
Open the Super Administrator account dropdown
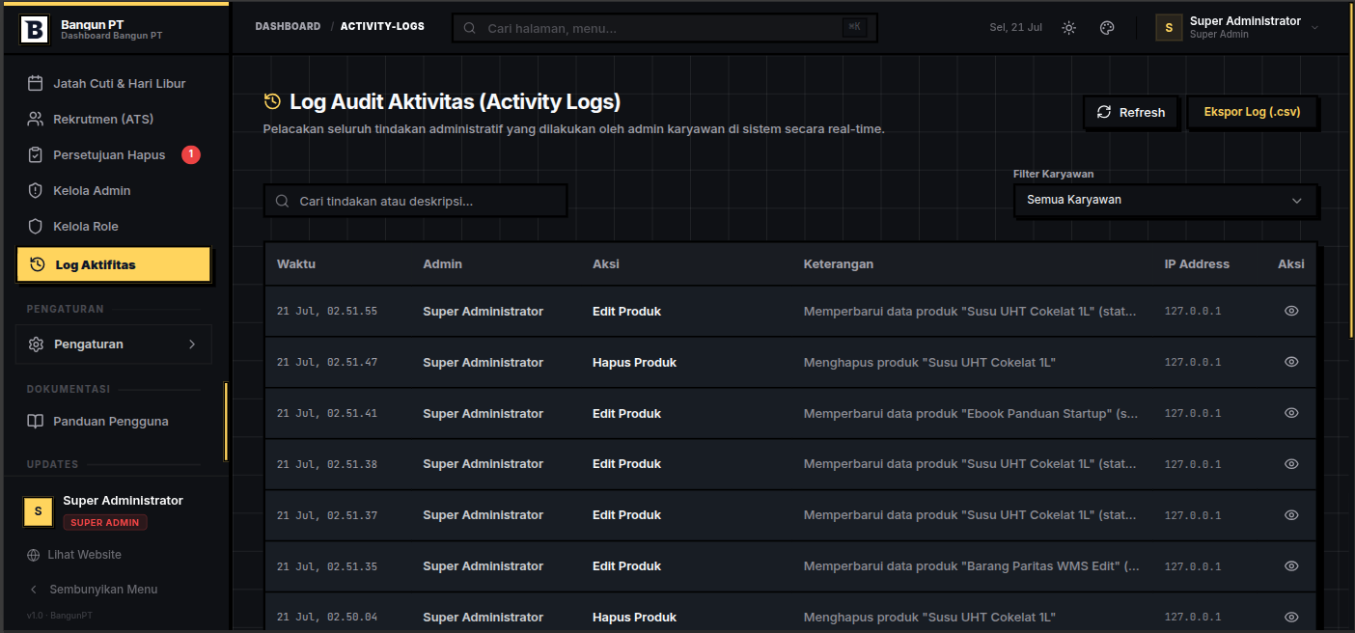[1238, 28]
